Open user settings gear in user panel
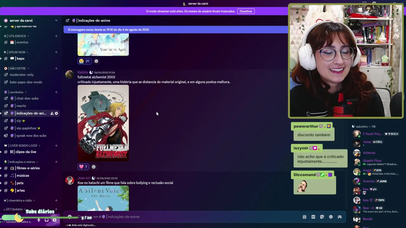Image resolution: width=406 pixels, height=228 pixels. [x=55, y=220]
